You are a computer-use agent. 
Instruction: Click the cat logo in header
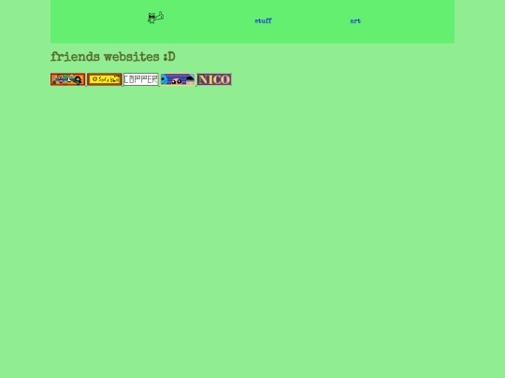point(155,18)
